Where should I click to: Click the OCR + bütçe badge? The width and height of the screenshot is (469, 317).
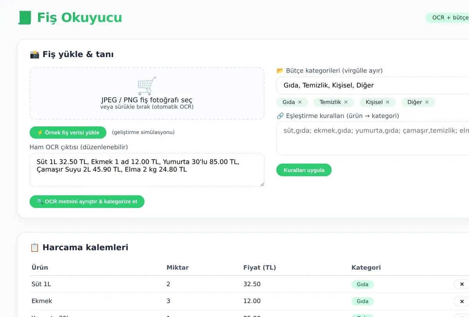click(x=448, y=18)
